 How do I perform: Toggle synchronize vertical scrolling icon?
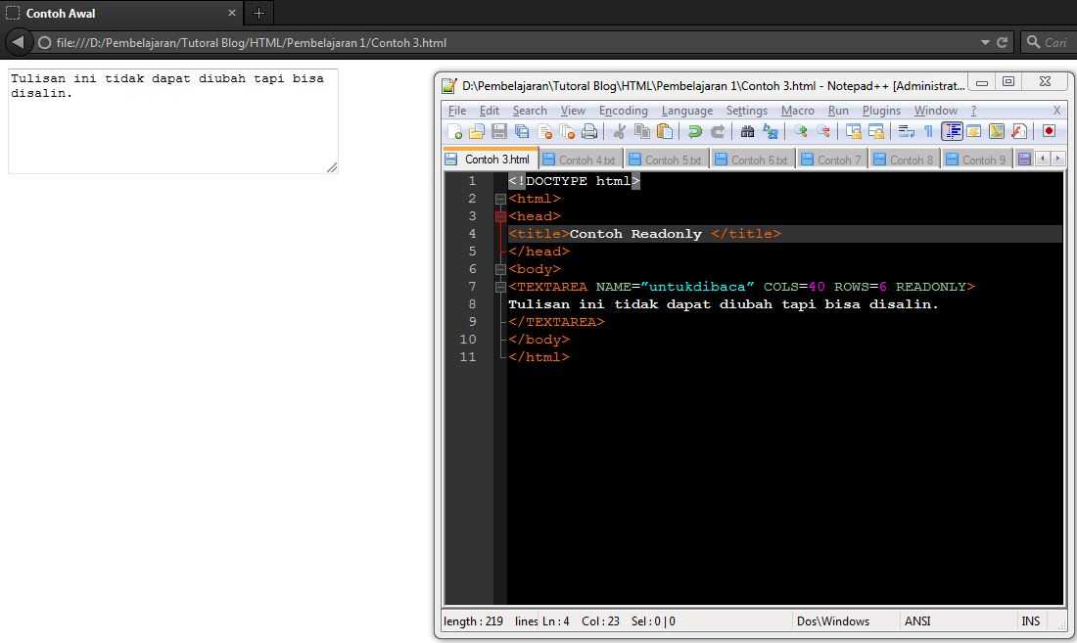tap(853, 132)
